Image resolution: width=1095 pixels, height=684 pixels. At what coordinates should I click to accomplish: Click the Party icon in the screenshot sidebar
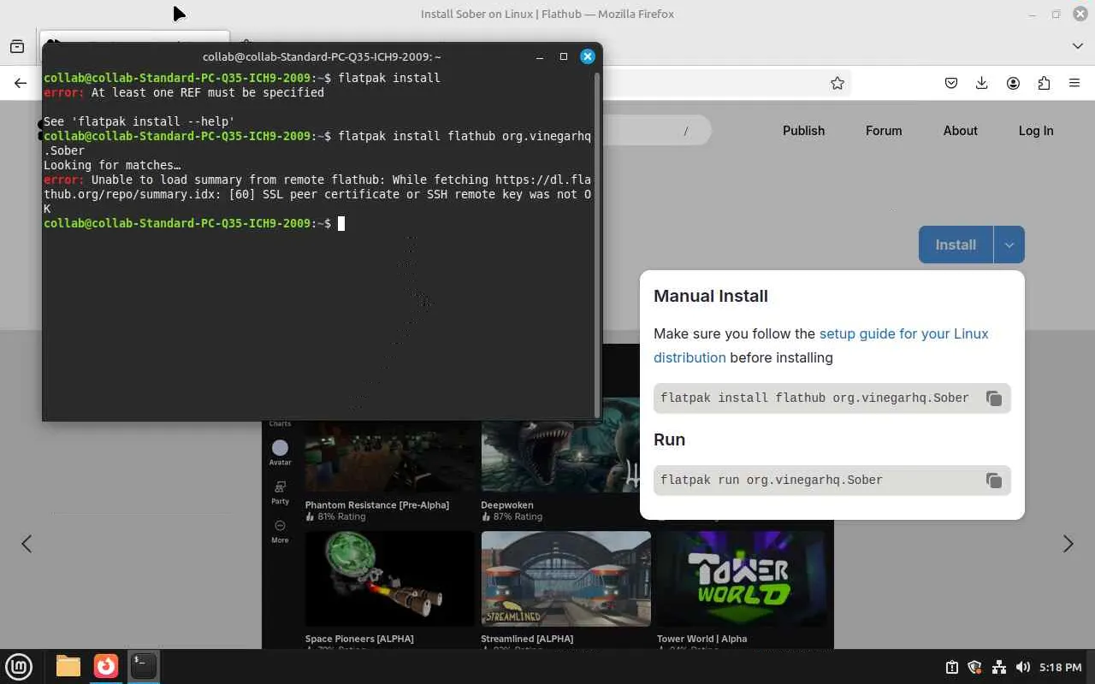(280, 487)
